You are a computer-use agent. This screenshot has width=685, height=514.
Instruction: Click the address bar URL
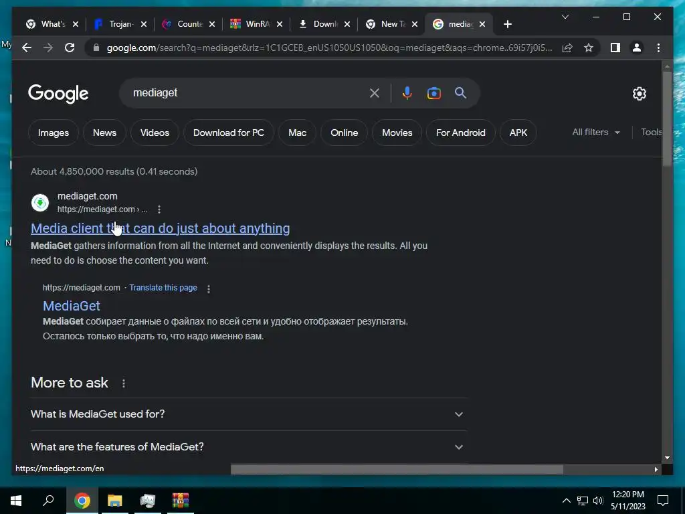[329, 48]
